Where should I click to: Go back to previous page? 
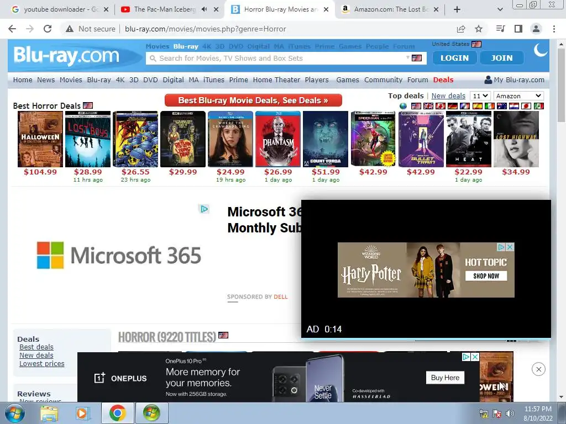(x=12, y=29)
